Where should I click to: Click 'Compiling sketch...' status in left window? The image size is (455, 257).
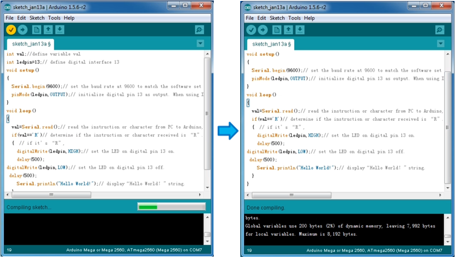click(x=29, y=207)
